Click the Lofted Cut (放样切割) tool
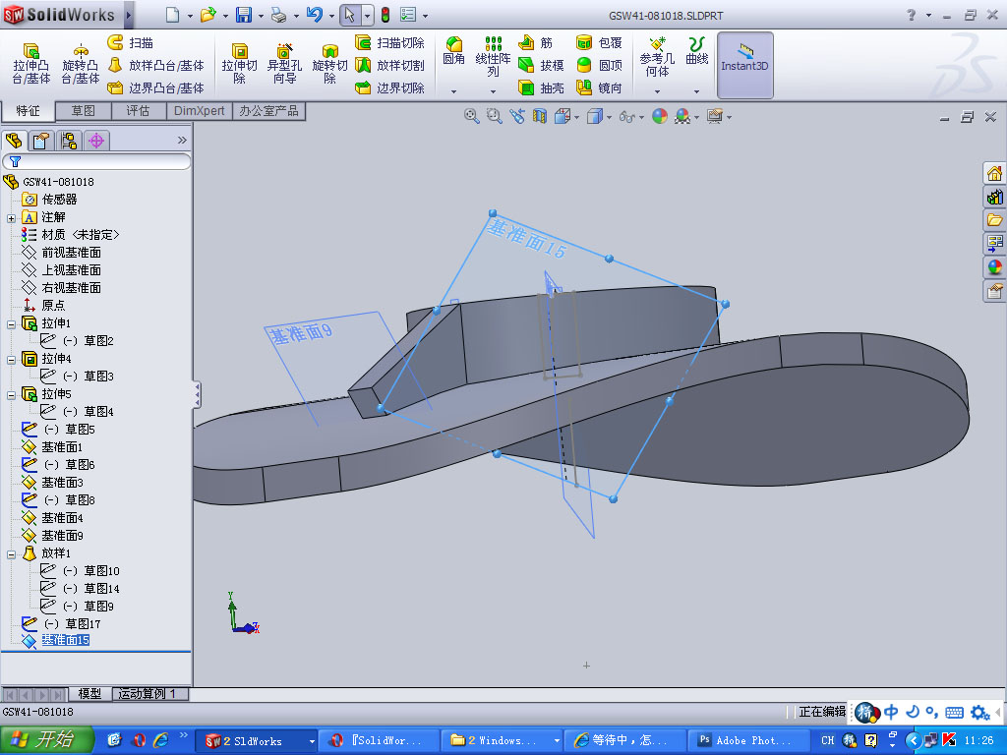 (x=389, y=66)
